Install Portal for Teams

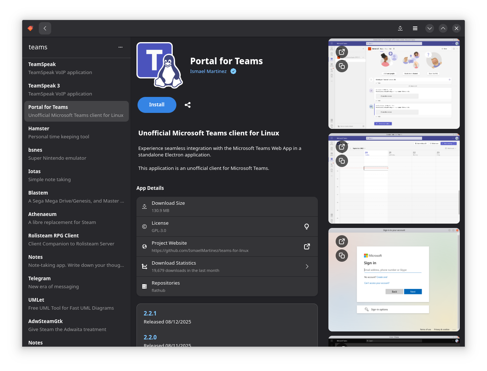pos(157,105)
